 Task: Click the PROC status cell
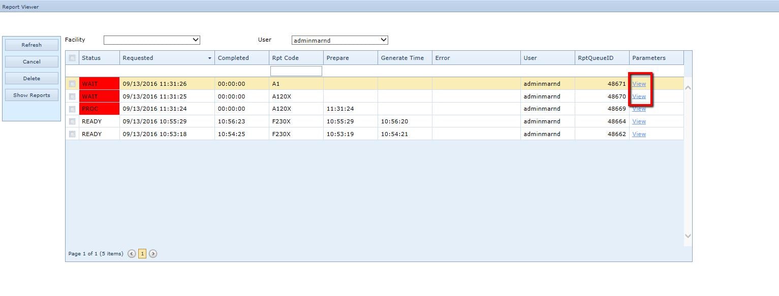pyautogui.click(x=99, y=109)
